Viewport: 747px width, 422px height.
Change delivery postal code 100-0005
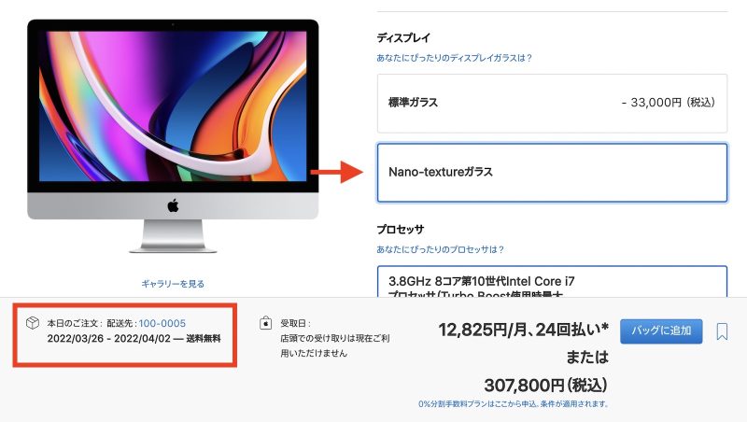(x=162, y=323)
